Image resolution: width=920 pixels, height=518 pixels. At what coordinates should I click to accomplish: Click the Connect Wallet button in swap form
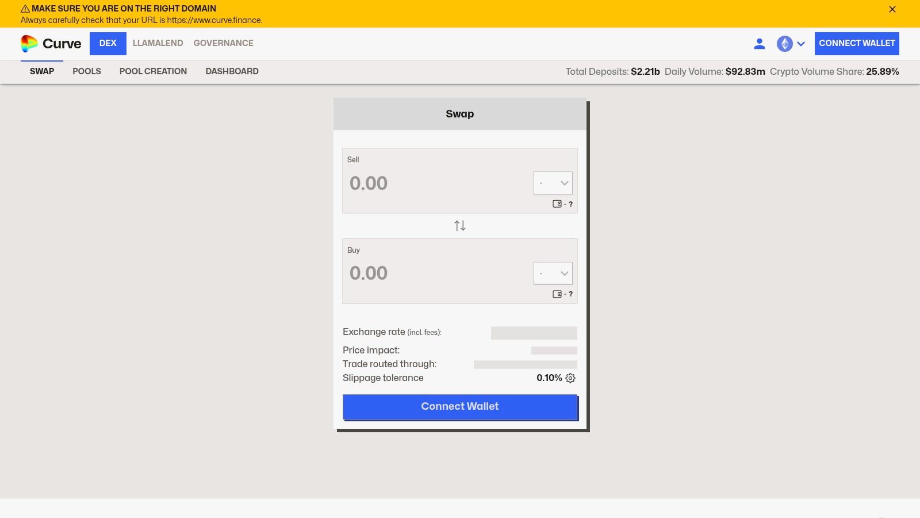tap(459, 406)
